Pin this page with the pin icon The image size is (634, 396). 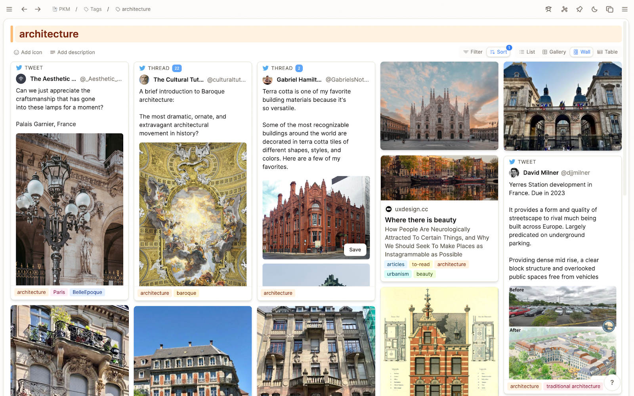pyautogui.click(x=579, y=9)
